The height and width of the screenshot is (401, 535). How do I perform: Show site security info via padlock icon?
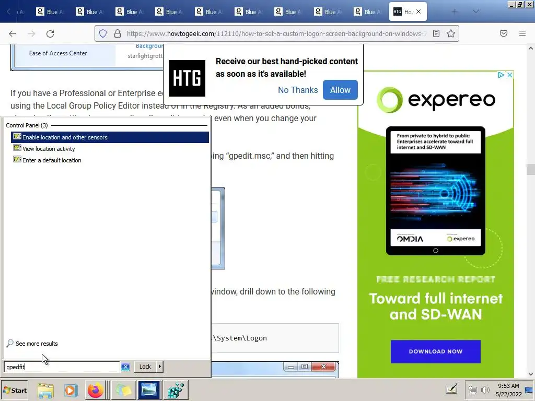click(118, 33)
